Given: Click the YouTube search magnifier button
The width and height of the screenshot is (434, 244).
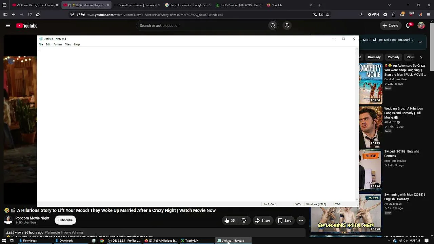Looking at the screenshot, I should coord(273,26).
